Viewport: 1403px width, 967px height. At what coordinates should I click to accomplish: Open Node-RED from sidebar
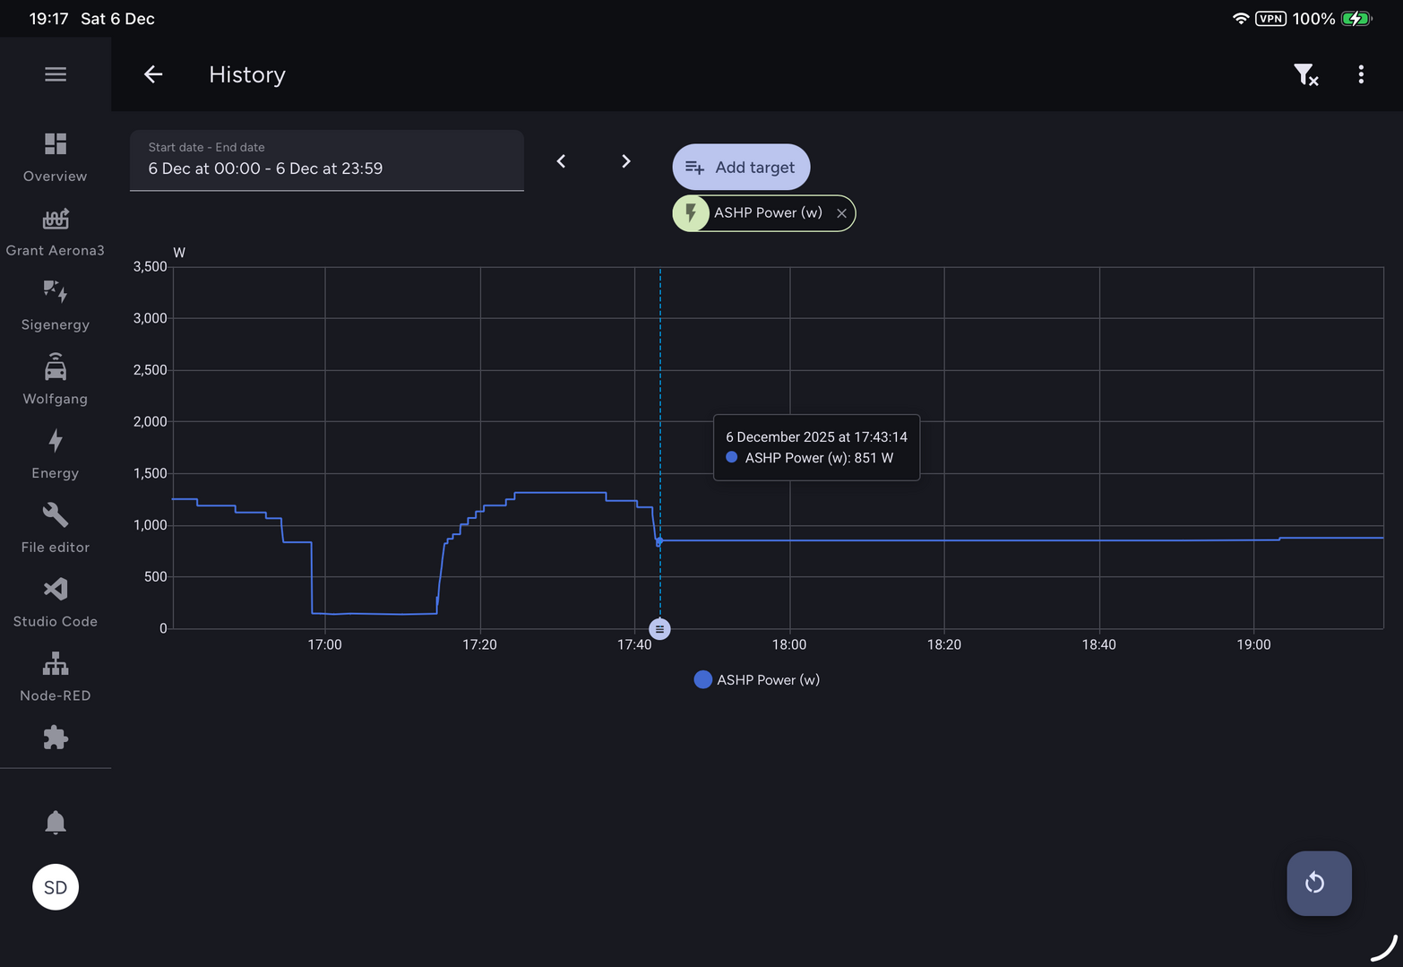pyautogui.click(x=56, y=677)
